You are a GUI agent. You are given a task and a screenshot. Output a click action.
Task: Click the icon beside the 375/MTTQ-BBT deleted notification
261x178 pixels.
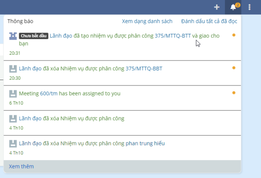click(13, 69)
